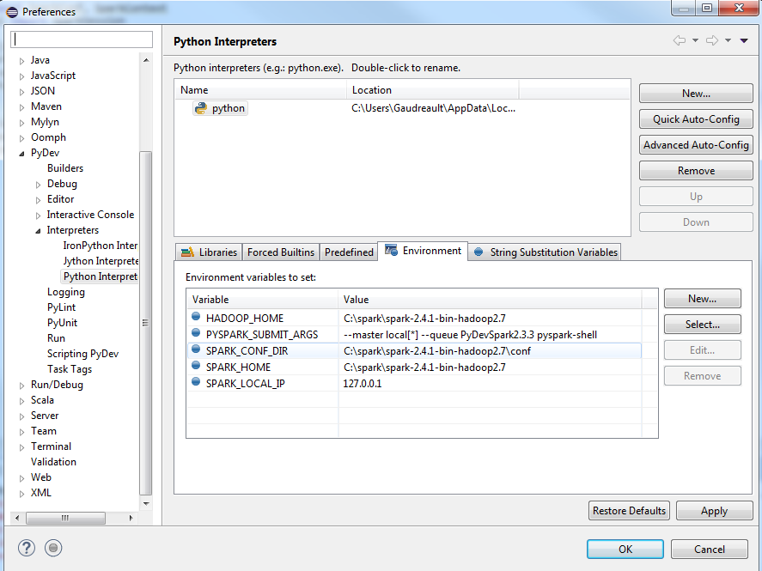Screen dimensions: 762x571
Task: Click the Quick Auto-Config button
Action: click(696, 119)
